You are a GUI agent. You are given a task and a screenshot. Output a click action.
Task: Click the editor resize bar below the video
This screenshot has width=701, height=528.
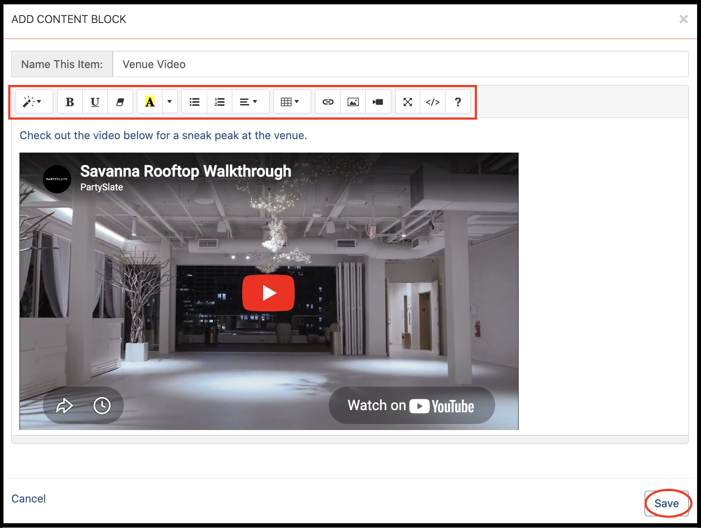tap(350, 439)
